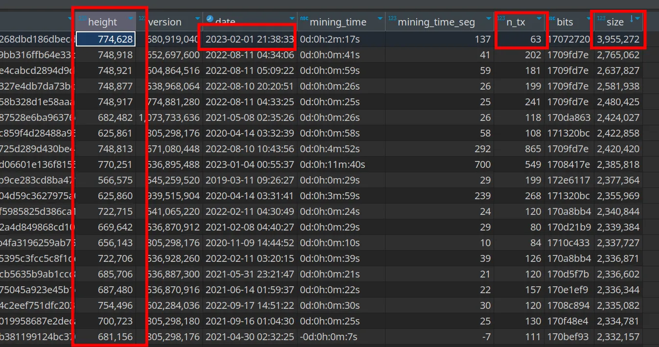This screenshot has height=347, width=659.
Task: Select the bits cell 170da863
Action: coord(569,117)
